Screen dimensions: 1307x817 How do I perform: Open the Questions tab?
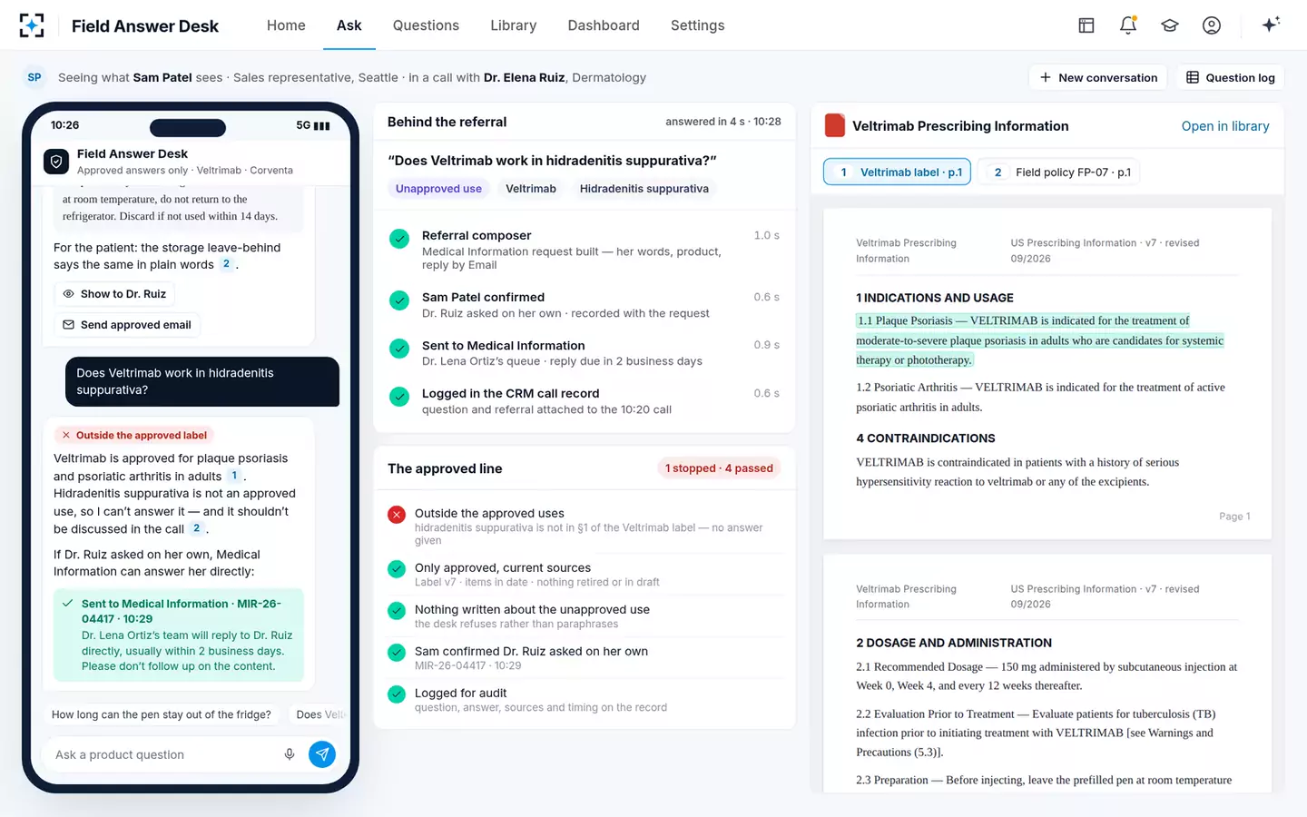[x=426, y=25]
